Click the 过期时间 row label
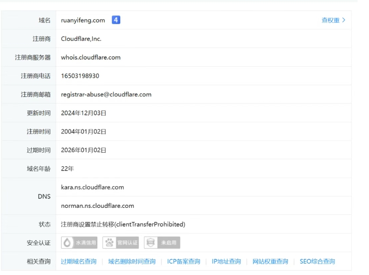The height and width of the screenshot is (275, 369). pyautogui.click(x=39, y=150)
